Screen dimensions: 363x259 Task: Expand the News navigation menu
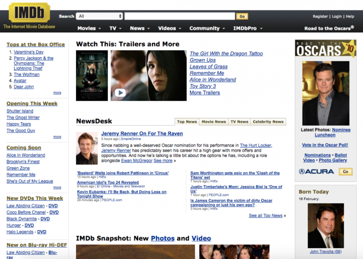[x=140, y=28]
